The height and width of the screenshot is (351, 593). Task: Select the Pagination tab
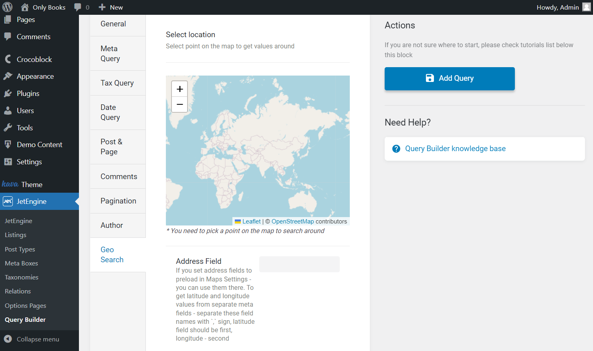coord(118,201)
